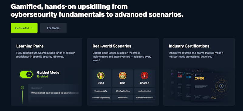
Task: Select the Steganography tag
Action: pyautogui.click(x=101, y=91)
